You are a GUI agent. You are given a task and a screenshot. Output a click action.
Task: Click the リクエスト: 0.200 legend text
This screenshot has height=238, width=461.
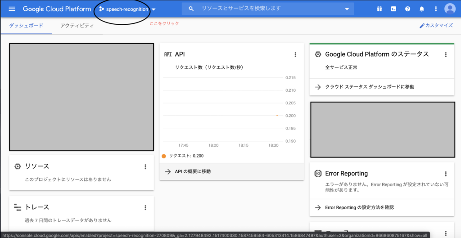point(186,156)
